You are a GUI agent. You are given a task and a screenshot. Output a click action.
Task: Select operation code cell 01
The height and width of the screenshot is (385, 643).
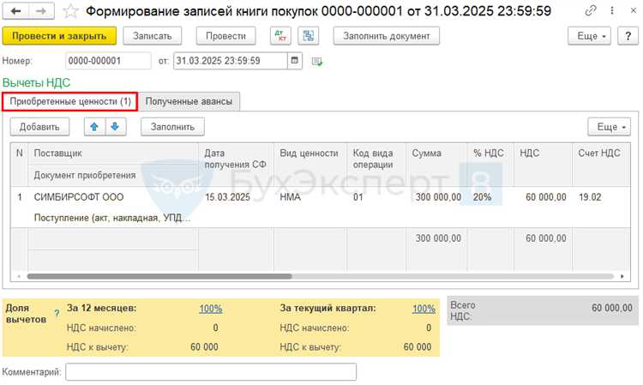pos(376,197)
